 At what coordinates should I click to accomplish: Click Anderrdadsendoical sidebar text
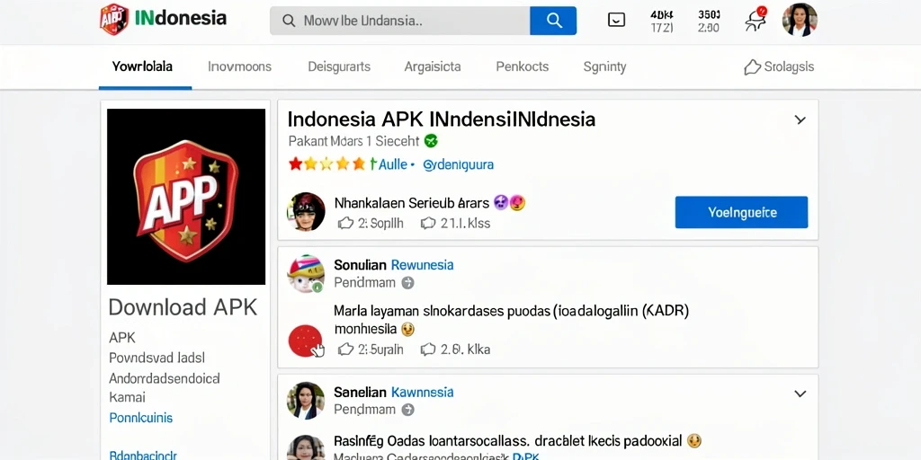click(165, 378)
